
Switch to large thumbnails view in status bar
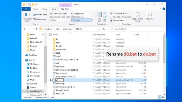coord(163,97)
